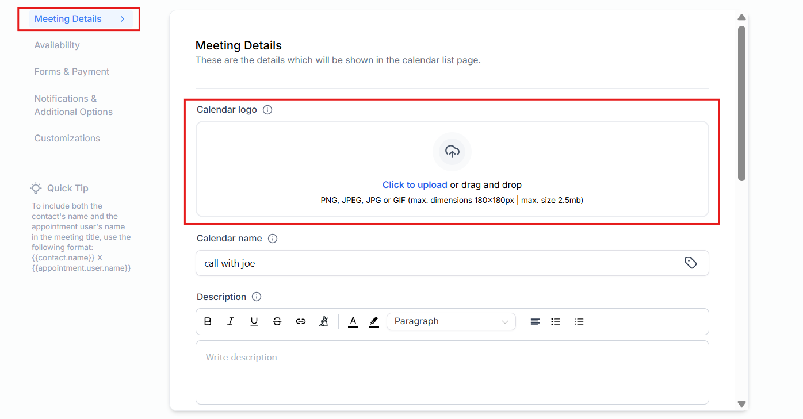Viewport: 803px width, 419px height.
Task: Toggle bold formatting in description toolbar
Action: coord(208,321)
